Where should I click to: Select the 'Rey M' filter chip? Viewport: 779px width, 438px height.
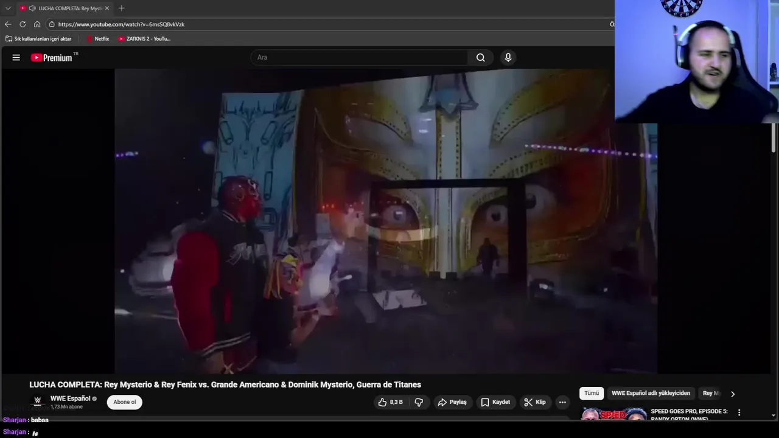click(711, 393)
